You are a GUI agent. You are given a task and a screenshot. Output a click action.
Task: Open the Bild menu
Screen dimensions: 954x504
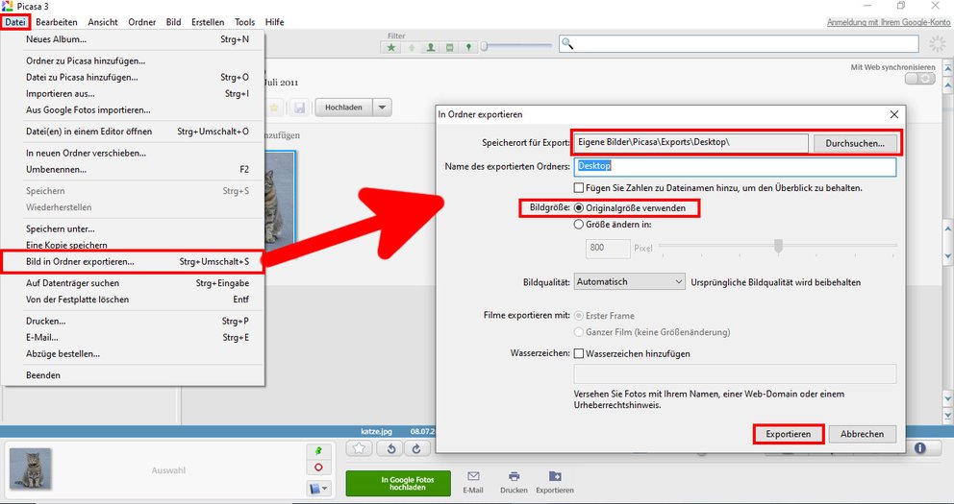click(x=173, y=22)
